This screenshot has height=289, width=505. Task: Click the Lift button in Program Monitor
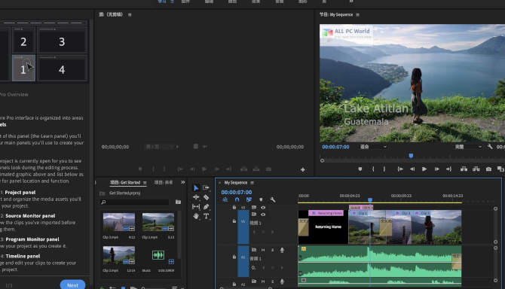tap(464, 169)
